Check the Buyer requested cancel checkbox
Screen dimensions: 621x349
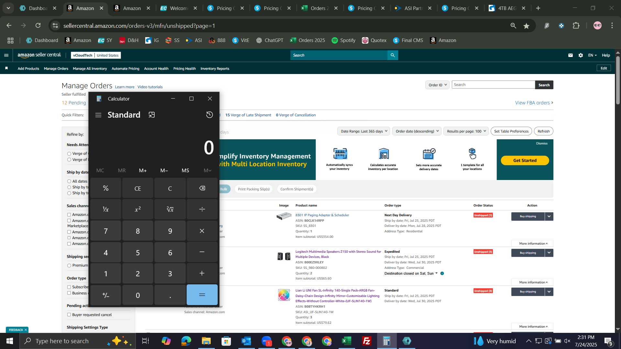click(69, 315)
